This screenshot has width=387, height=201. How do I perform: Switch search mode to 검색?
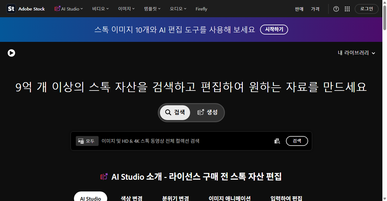pos(175,112)
